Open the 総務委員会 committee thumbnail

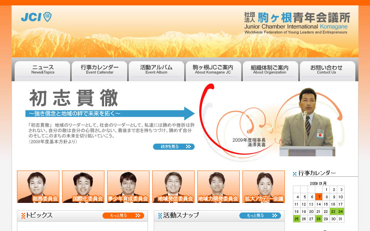click(x=38, y=187)
